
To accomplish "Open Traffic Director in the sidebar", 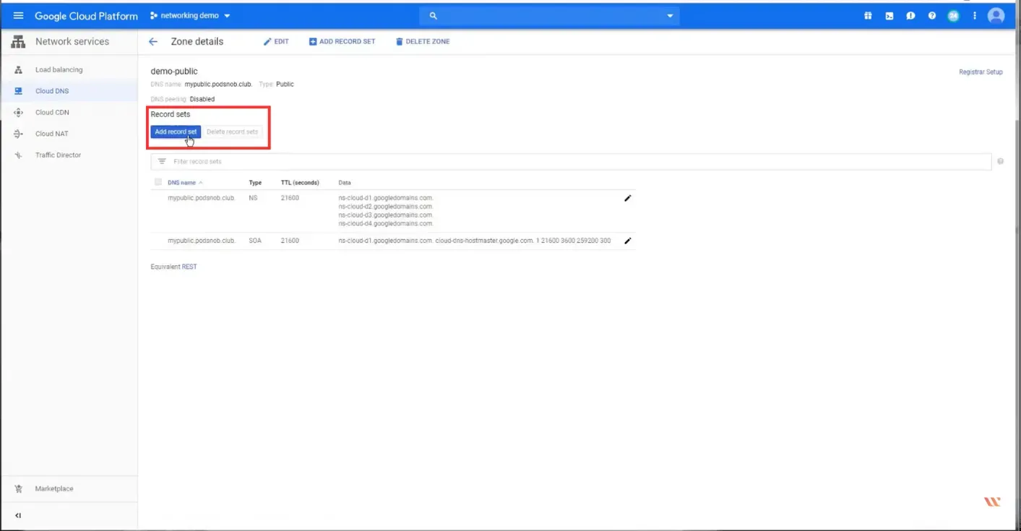I will 59,155.
